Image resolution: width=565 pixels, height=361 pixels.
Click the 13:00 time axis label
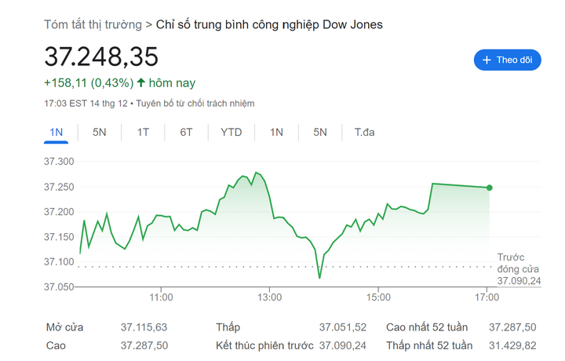tap(269, 297)
